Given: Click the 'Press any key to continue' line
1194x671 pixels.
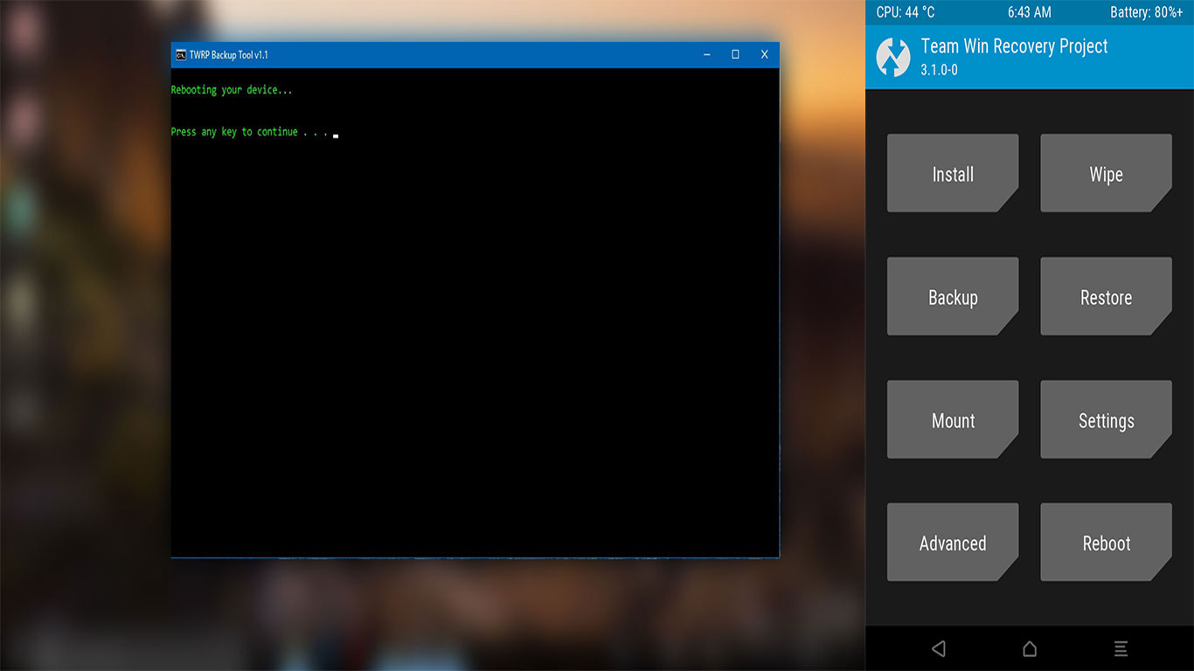Looking at the screenshot, I should [x=250, y=132].
